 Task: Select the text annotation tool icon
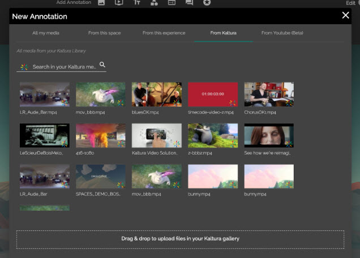[136, 3]
